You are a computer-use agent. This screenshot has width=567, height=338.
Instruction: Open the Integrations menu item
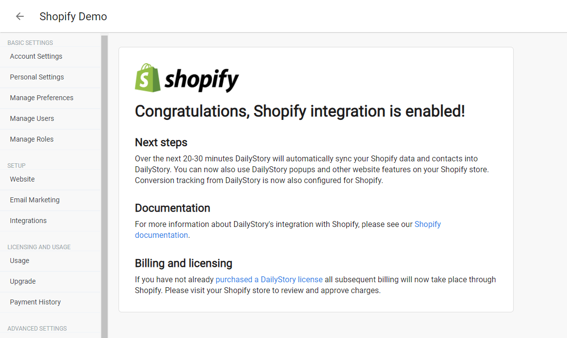pyautogui.click(x=50, y=221)
